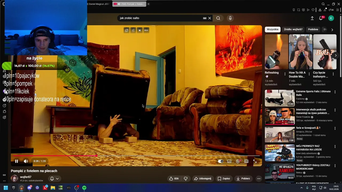
Task: Toggle the RGX video enhancement button
Action: tap(146, 30)
